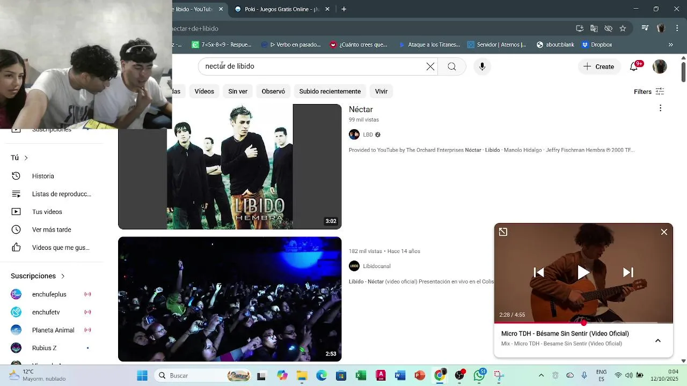Open Chrome media controls icon
Image resolution: width=687 pixels, height=386 pixels.
click(645, 28)
